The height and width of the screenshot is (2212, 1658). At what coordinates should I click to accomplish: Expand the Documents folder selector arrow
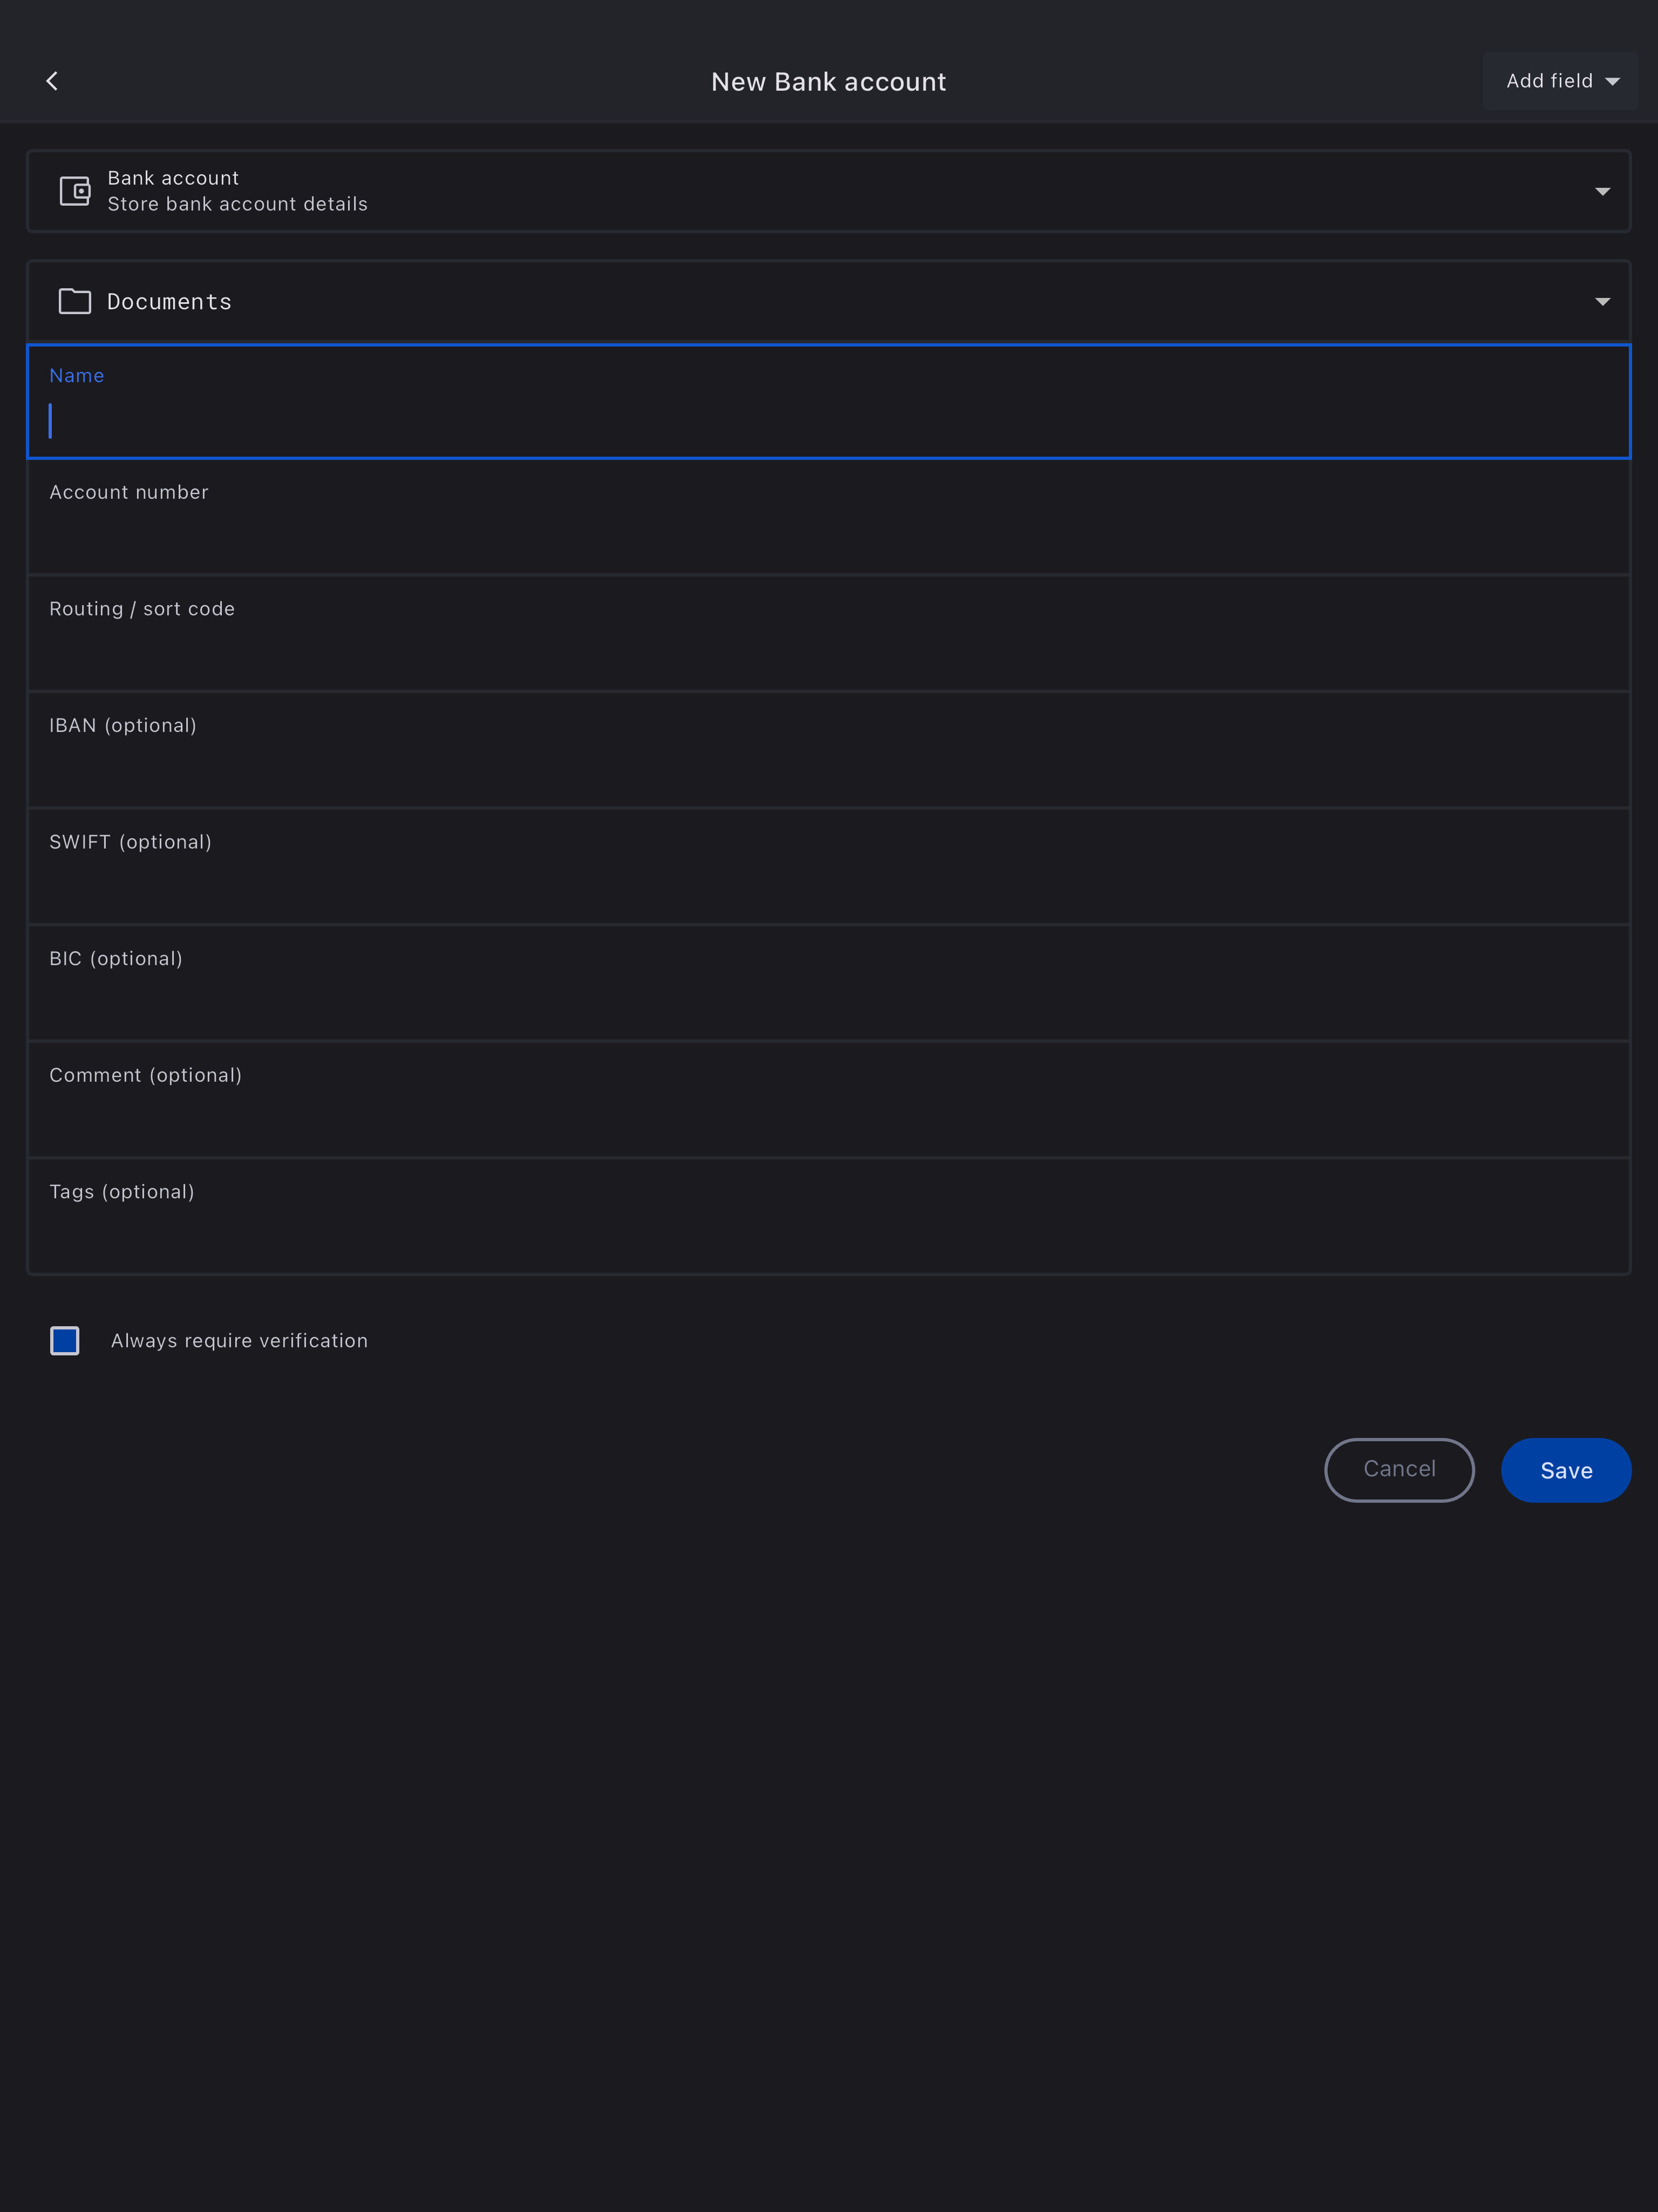coord(1602,301)
